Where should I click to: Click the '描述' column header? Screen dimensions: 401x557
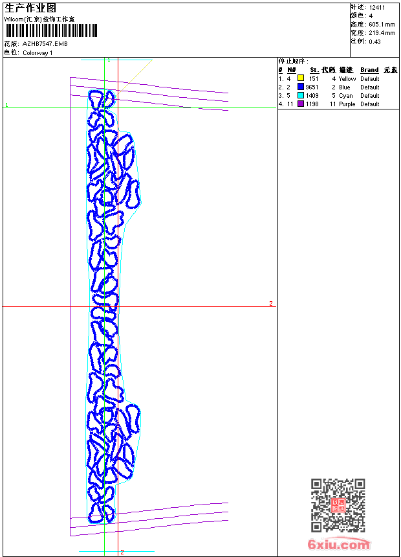[346, 70]
